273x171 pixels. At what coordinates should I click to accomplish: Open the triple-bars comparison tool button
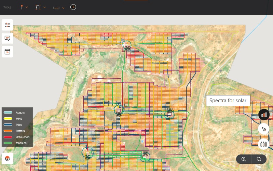coord(263,144)
